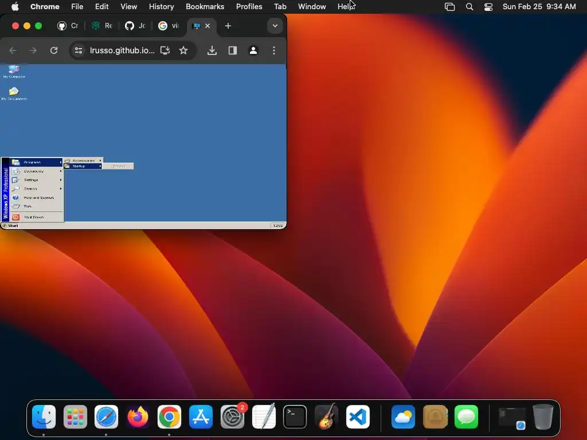
Task: Open the Documents submenu in the Start menu
Action: point(36,171)
